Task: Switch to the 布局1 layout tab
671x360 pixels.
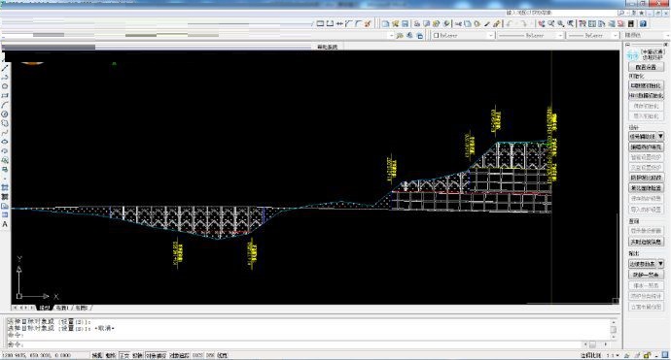Action: pyautogui.click(x=62, y=308)
